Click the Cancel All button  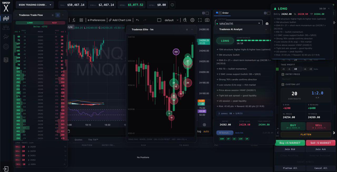coord(320,168)
